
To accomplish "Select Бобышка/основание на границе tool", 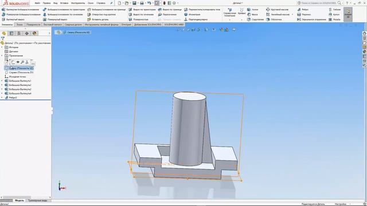I will pos(107,10).
